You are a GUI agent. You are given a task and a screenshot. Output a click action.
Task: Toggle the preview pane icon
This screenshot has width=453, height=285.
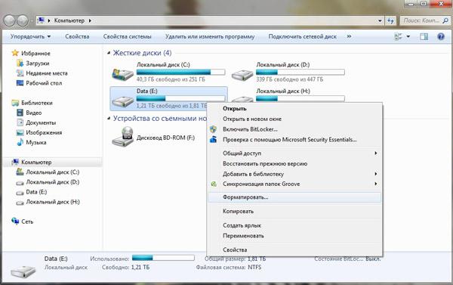(424, 36)
